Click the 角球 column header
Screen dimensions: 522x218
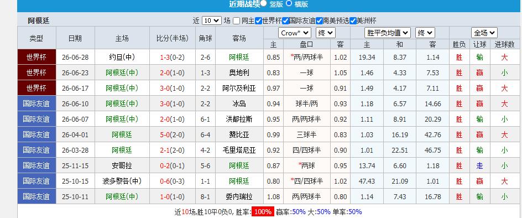point(205,38)
